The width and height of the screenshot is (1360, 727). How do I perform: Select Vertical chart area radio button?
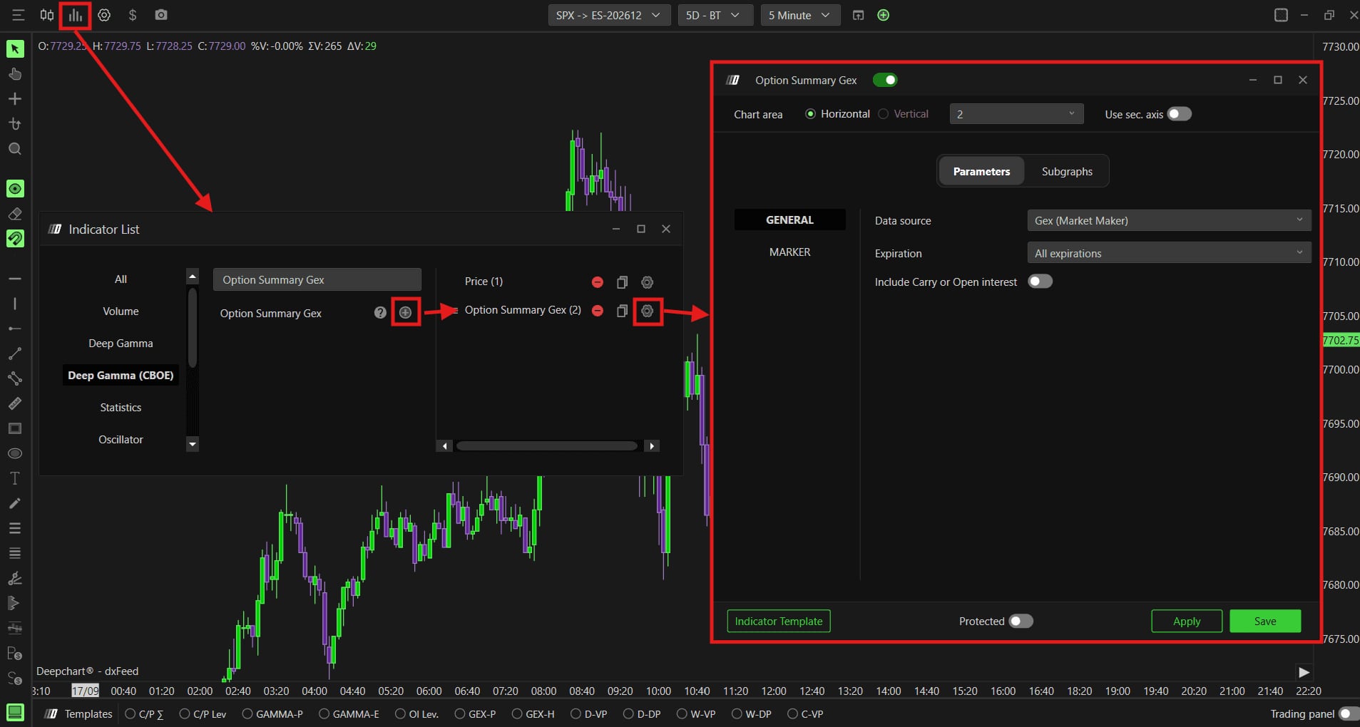pos(884,114)
